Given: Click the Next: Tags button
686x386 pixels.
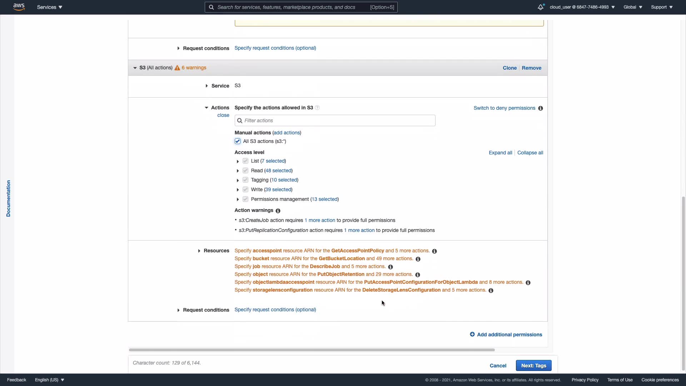Looking at the screenshot, I should 533,366.
